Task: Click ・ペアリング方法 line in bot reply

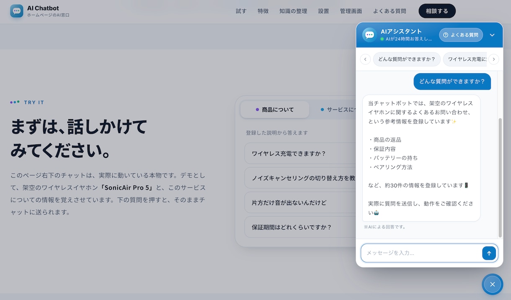Action: point(390,167)
